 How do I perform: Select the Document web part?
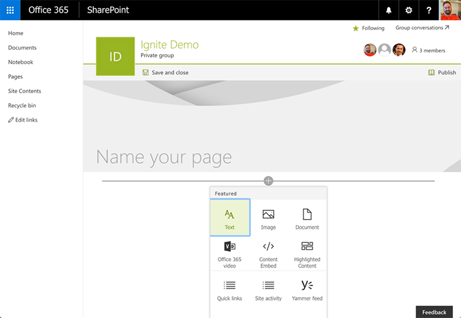pyautogui.click(x=307, y=219)
